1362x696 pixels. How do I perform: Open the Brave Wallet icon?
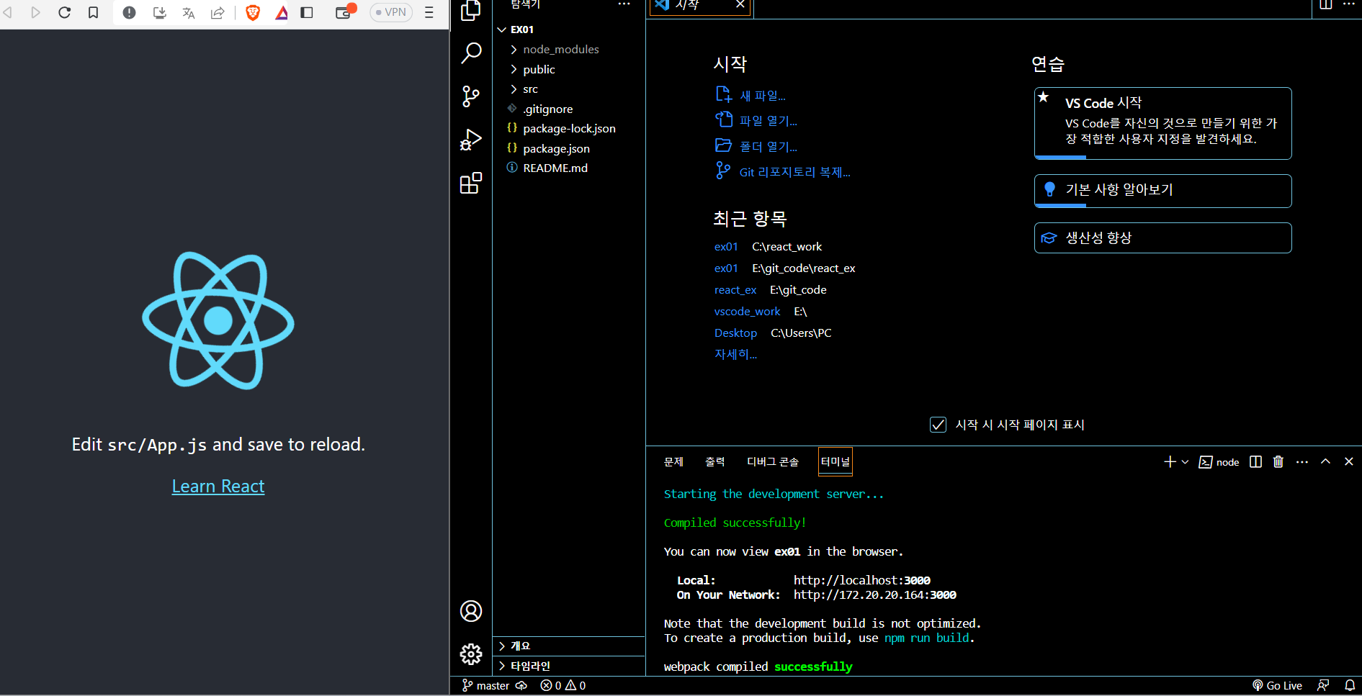point(344,12)
